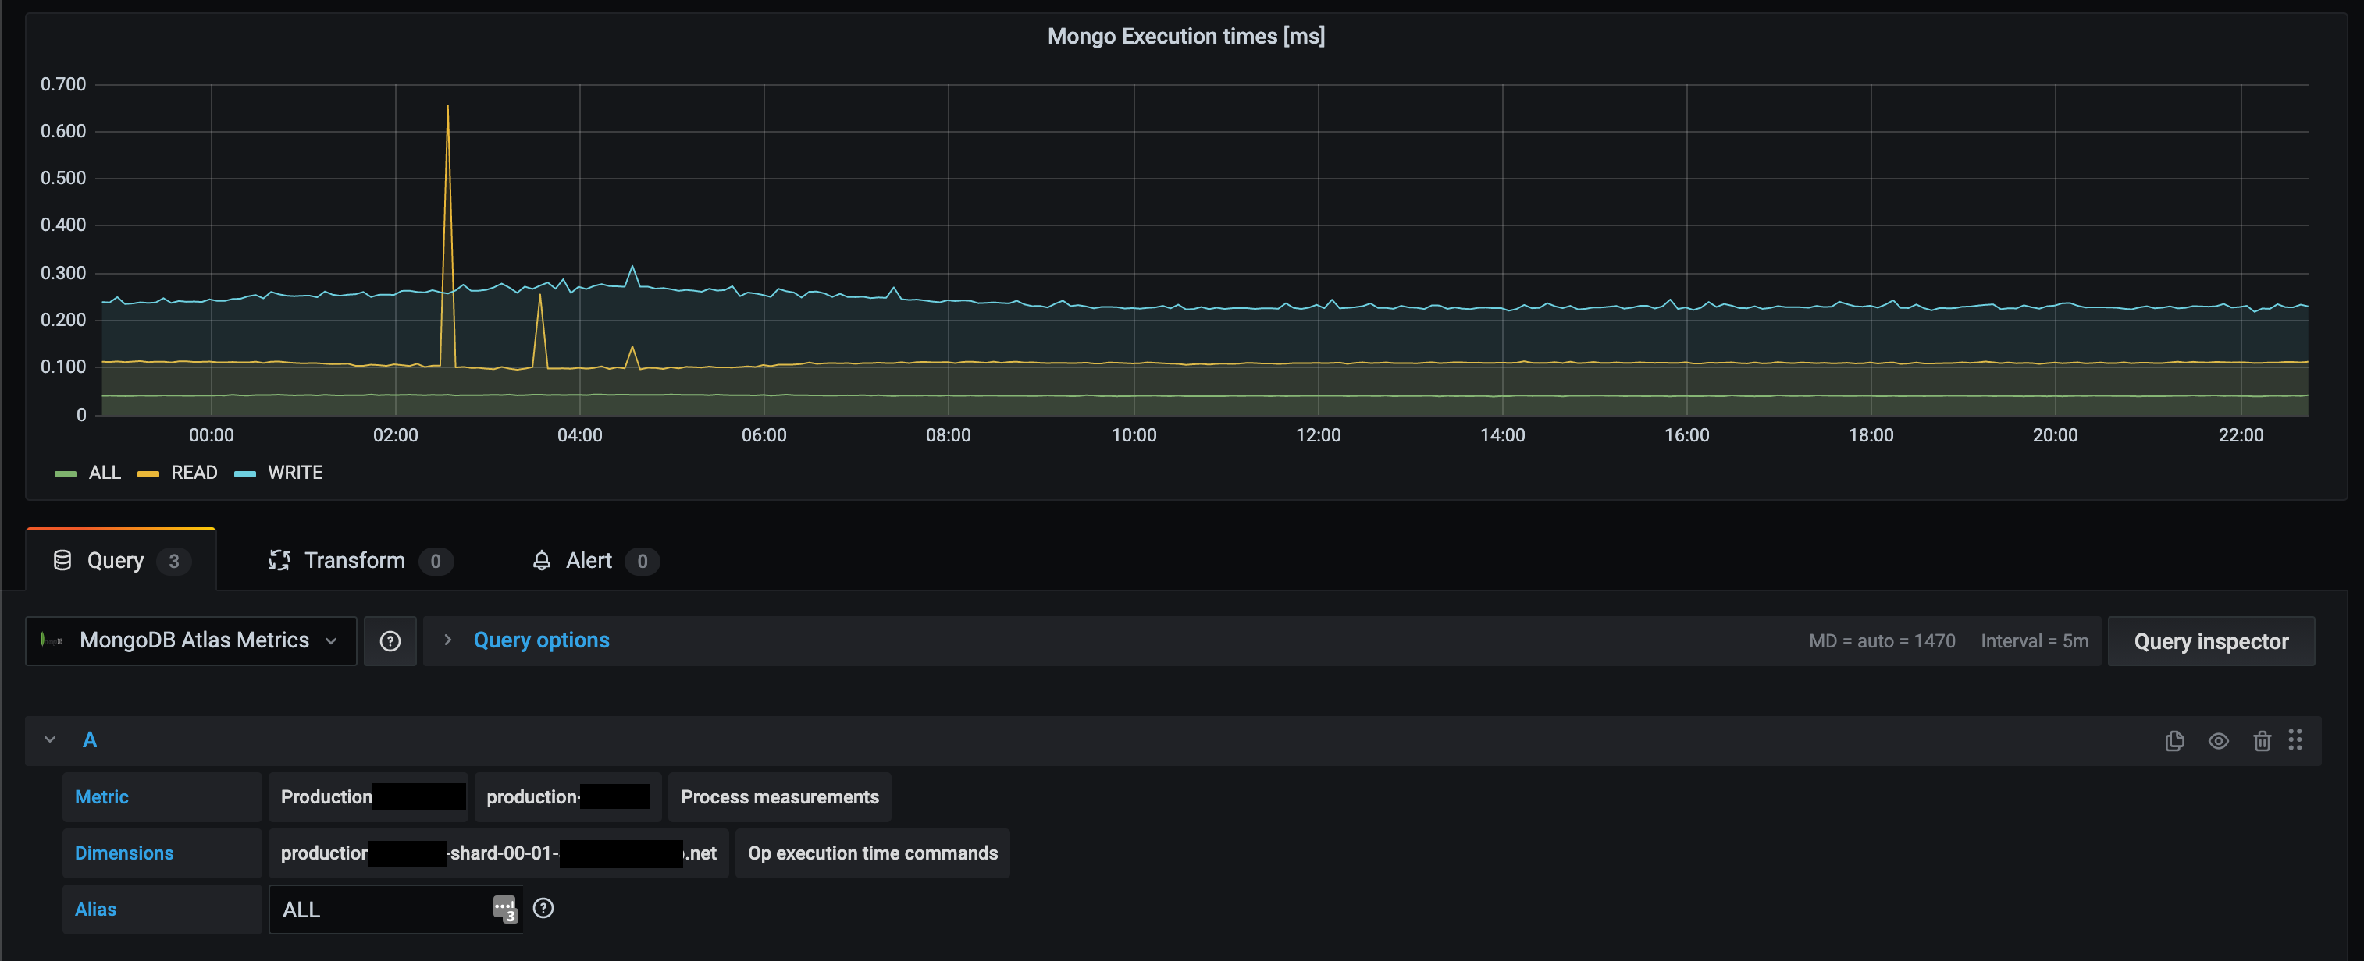This screenshot has width=2364, height=961.
Task: Switch to the Transform tab
Action: coord(354,560)
